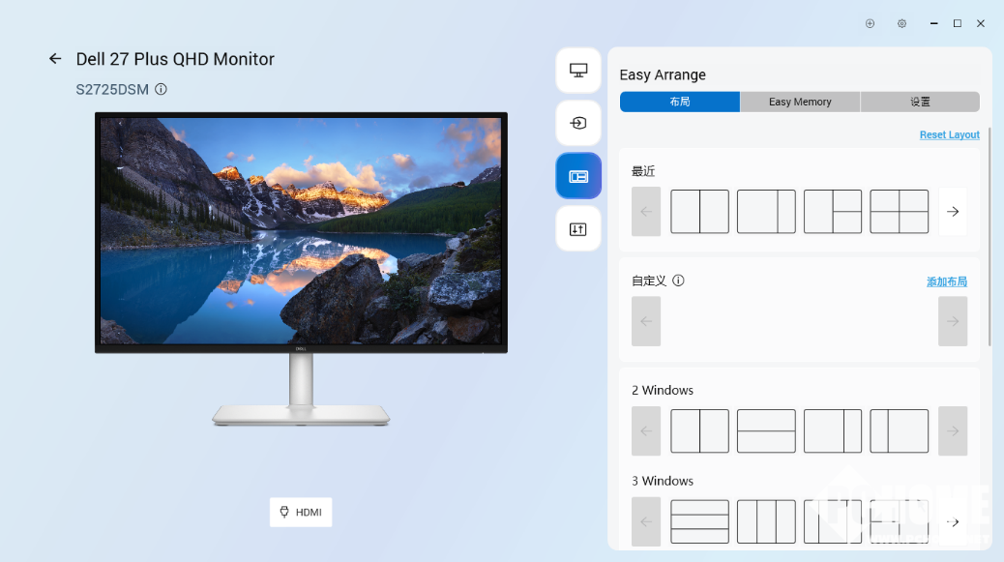Switch to the Easy Memory tab

click(800, 102)
